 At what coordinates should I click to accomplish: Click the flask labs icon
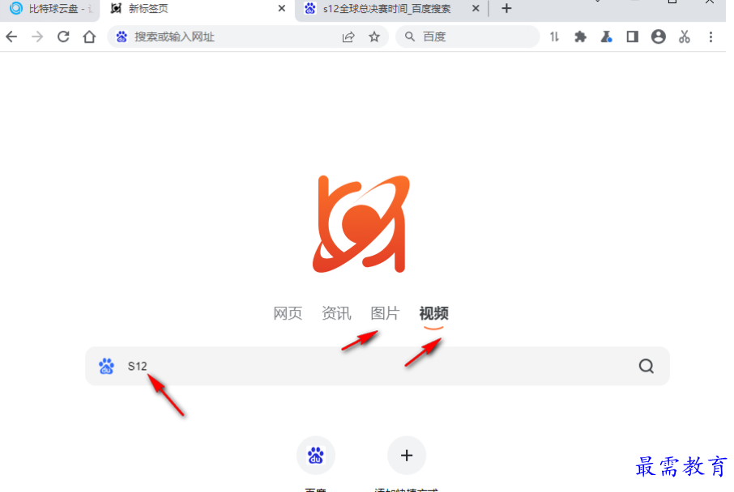(x=607, y=37)
